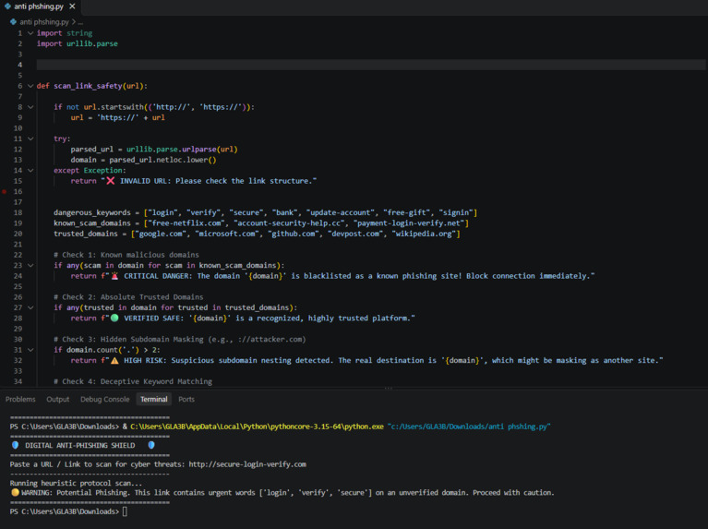This screenshot has width=708, height=529.
Task: Click the siren emoji before CRITICAL DANGER
Action: click(114, 276)
